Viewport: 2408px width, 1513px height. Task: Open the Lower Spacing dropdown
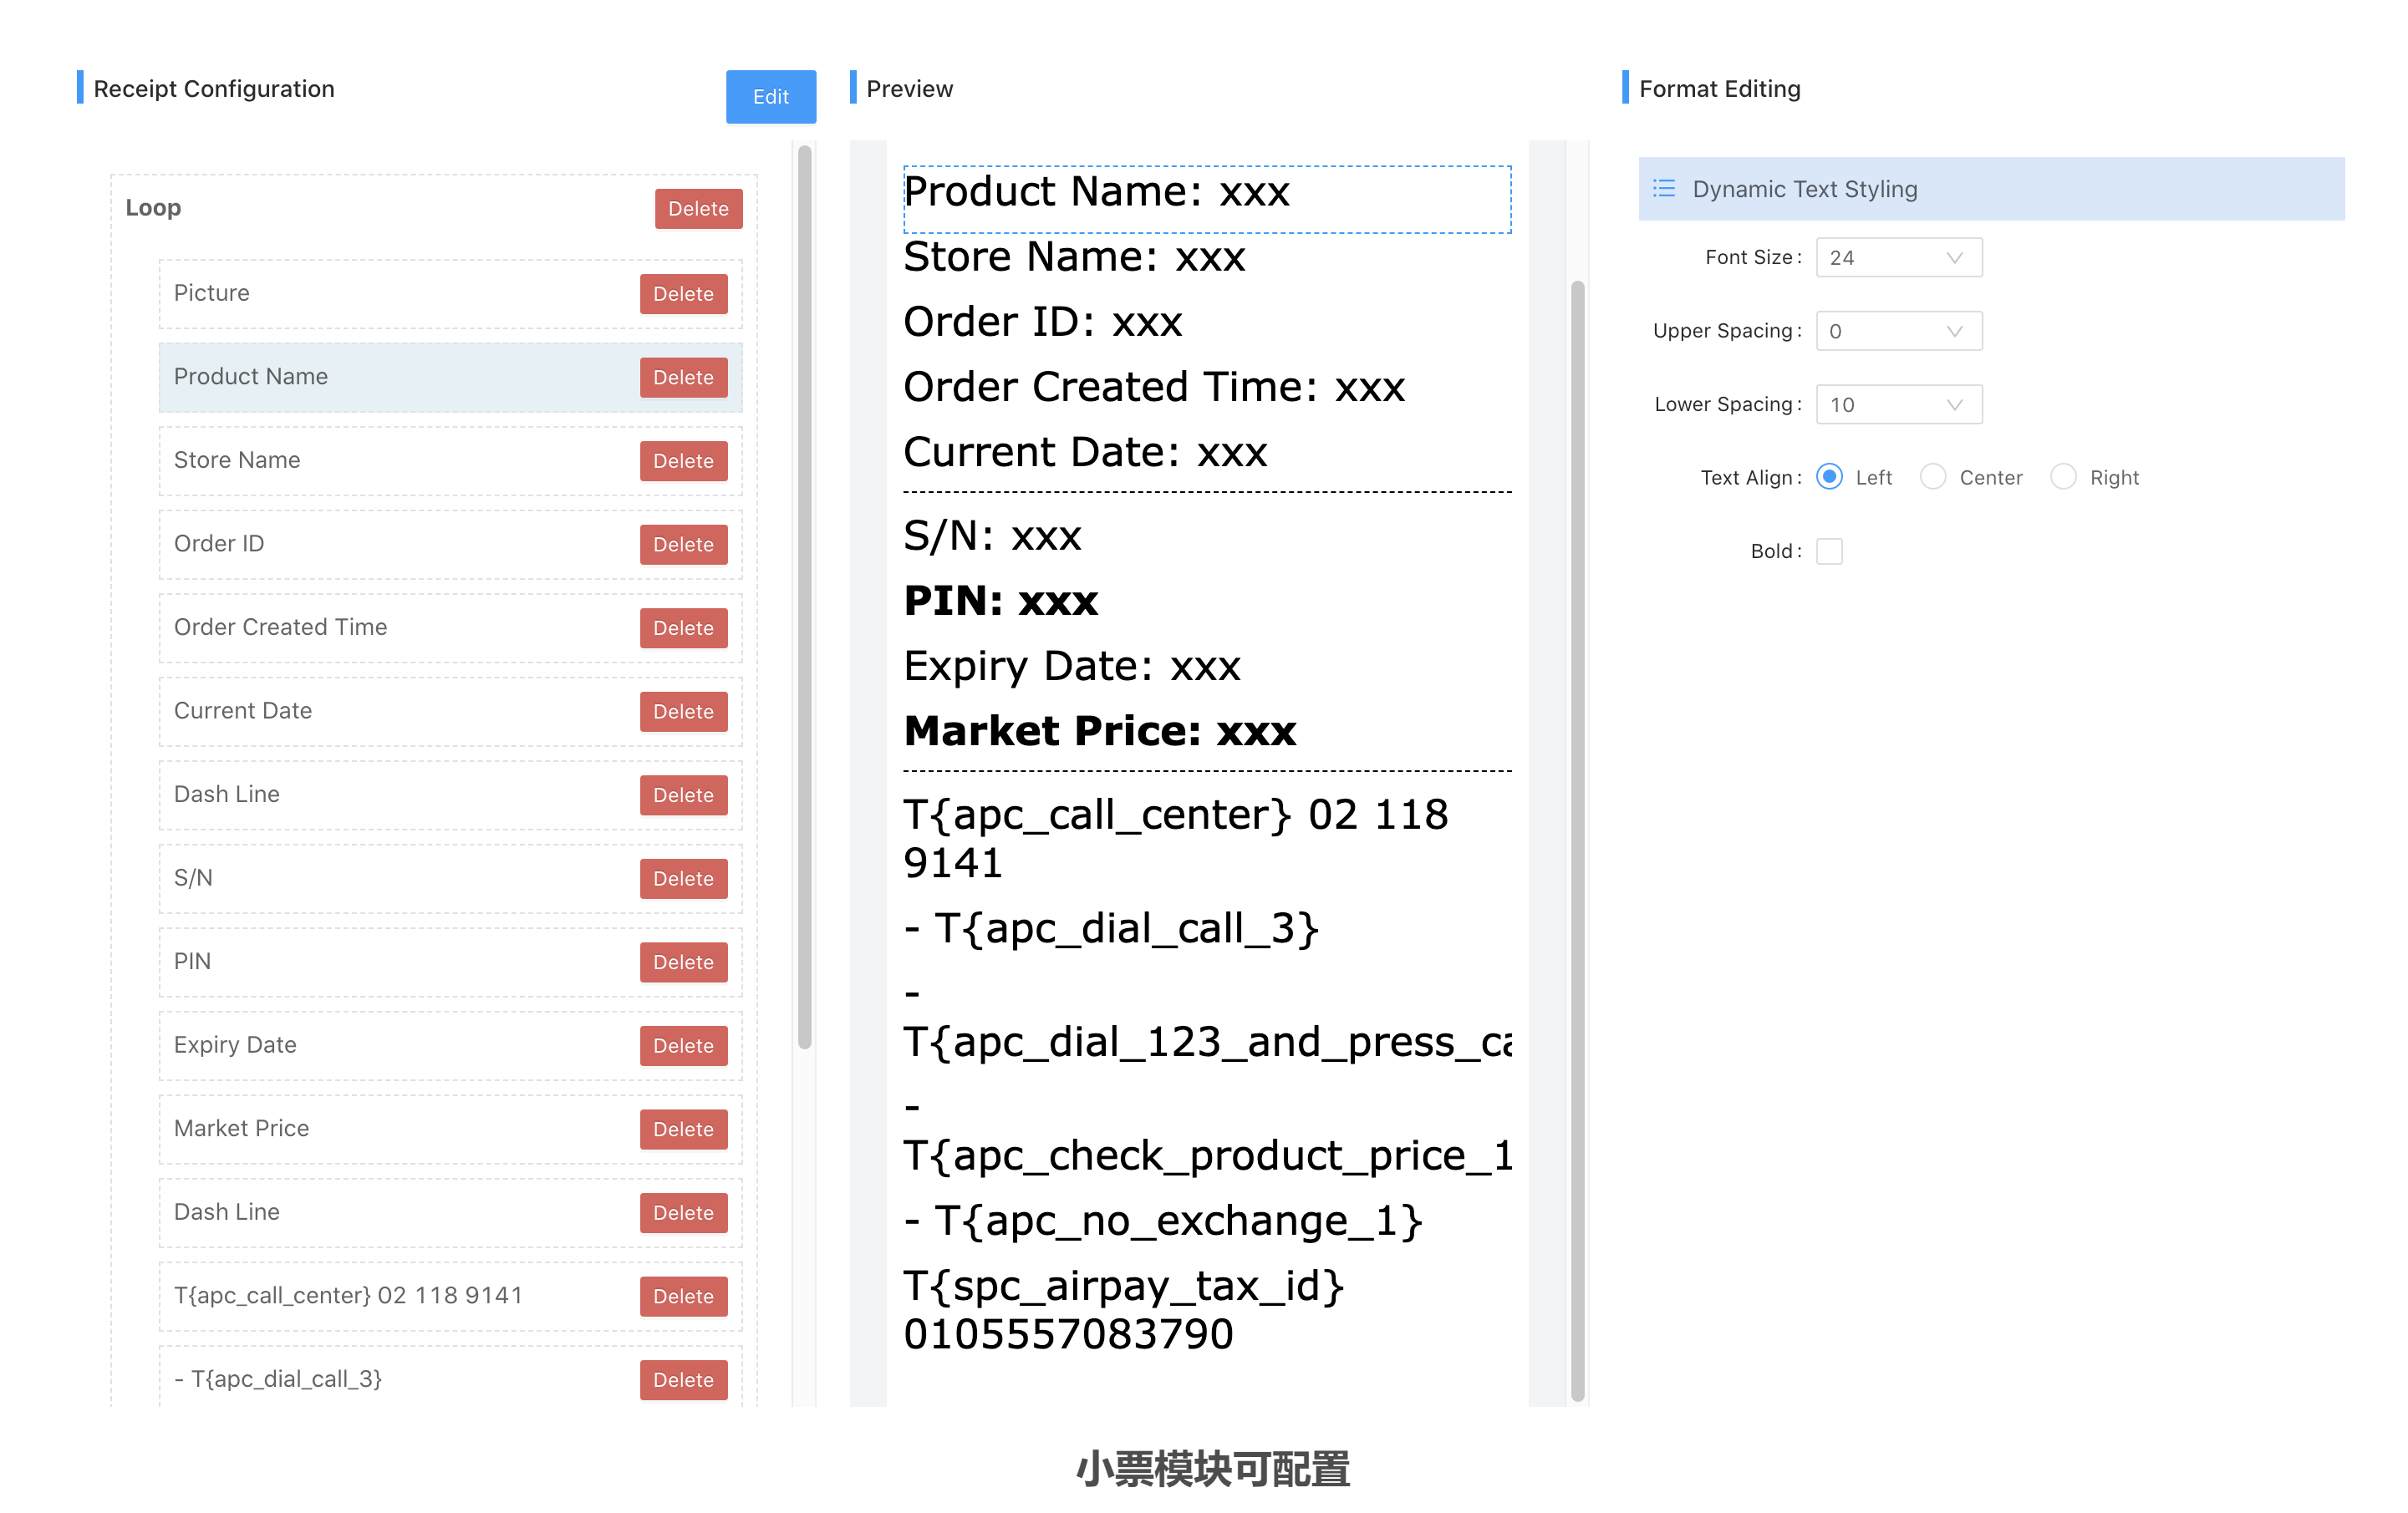pos(1897,404)
